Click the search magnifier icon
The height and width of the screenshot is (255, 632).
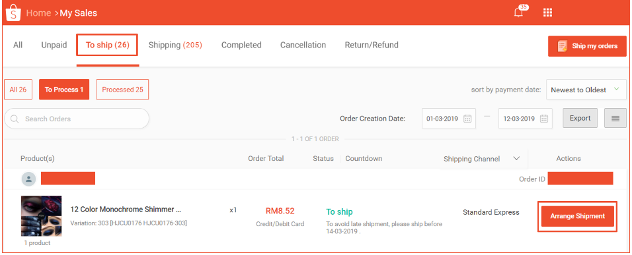pos(15,119)
